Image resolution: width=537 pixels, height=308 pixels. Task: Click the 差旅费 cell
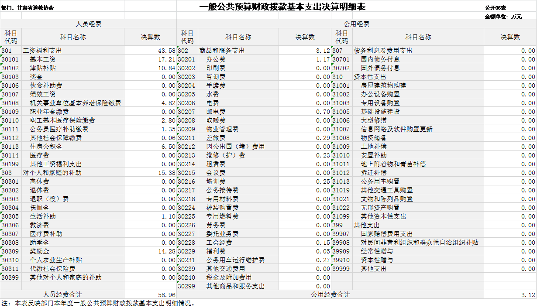238,138
